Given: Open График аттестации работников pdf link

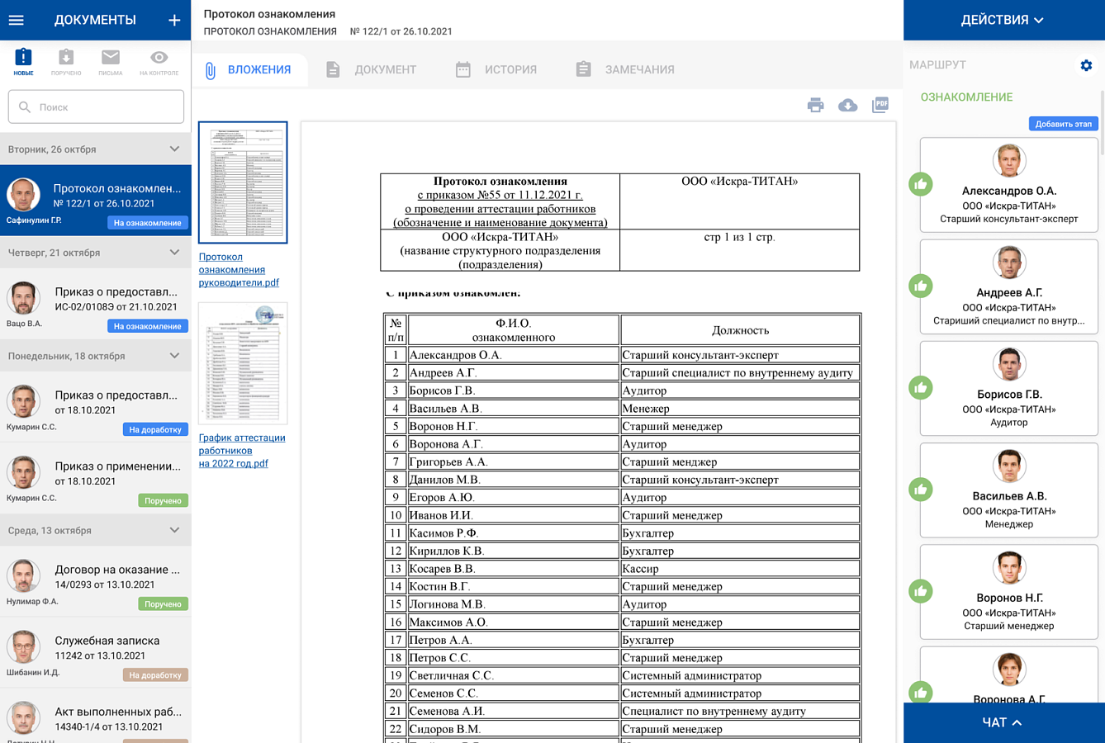Looking at the screenshot, I should pos(242,450).
